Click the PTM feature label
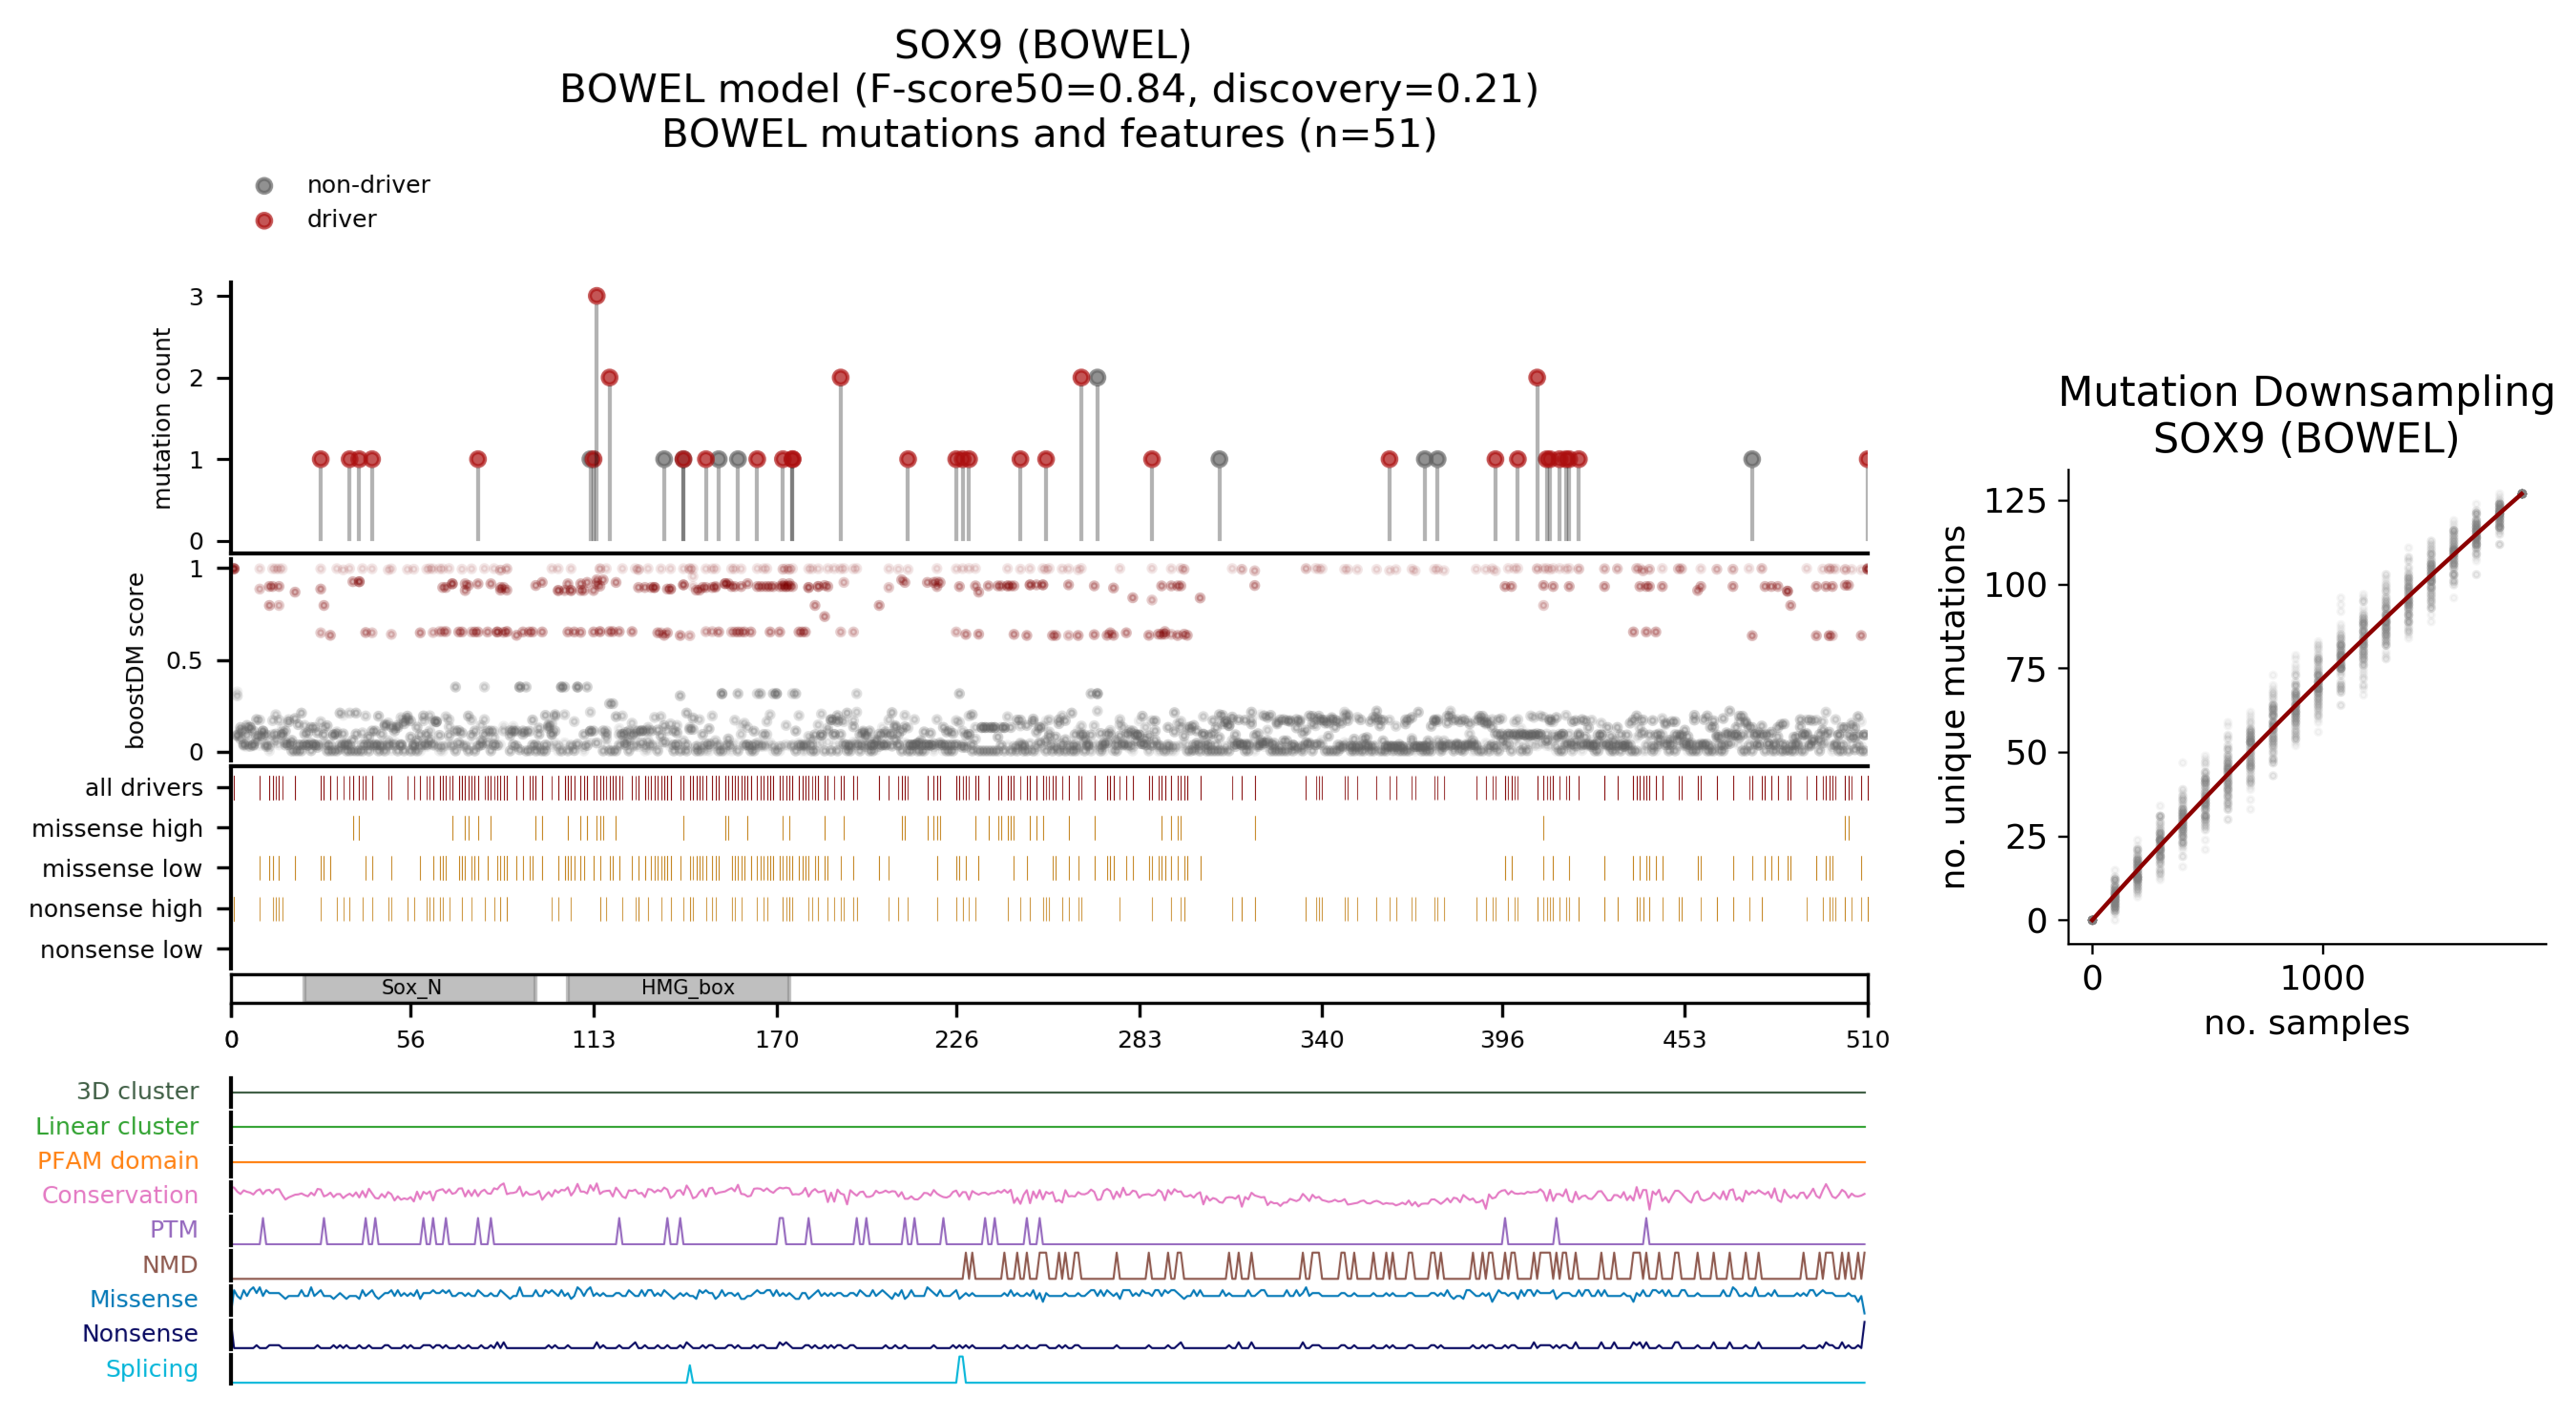Viewport: 2576px width, 1416px height. click(173, 1229)
